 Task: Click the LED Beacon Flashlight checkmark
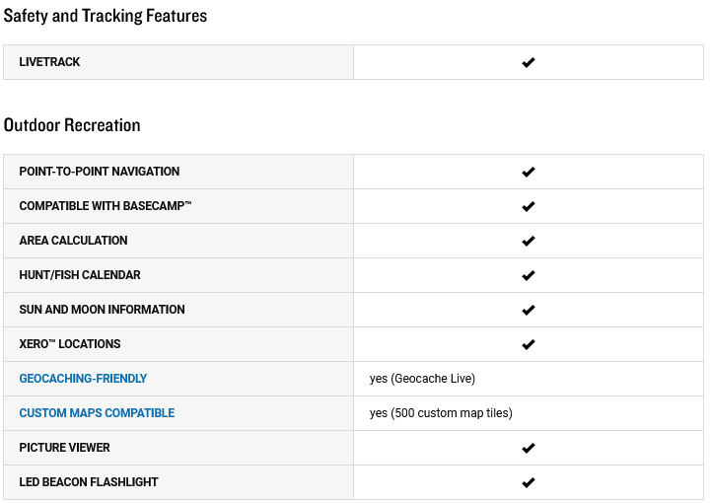click(x=528, y=482)
